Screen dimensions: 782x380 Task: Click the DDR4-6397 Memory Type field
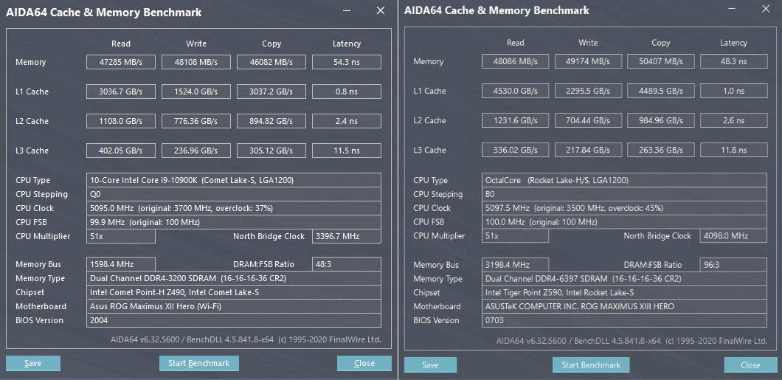[624, 279]
